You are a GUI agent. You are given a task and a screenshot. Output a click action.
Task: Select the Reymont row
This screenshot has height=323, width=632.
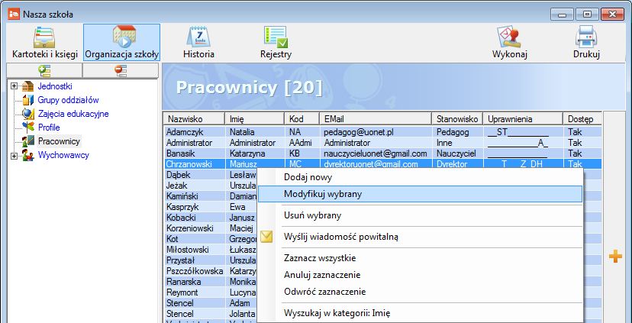(x=211, y=292)
